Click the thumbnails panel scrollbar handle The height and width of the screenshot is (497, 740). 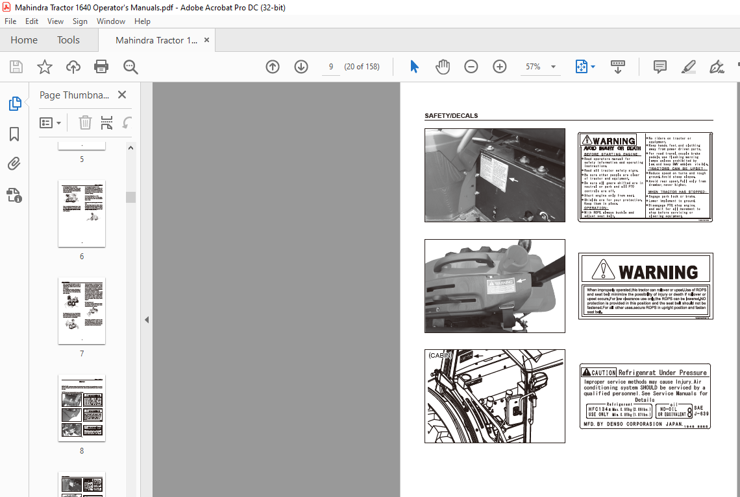(x=130, y=197)
